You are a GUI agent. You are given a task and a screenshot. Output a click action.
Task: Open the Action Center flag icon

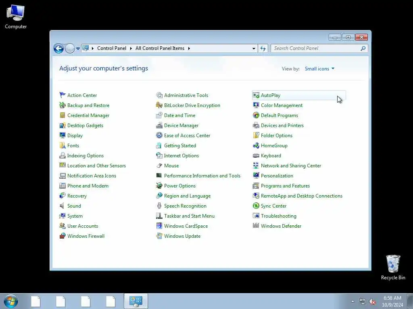point(63,95)
